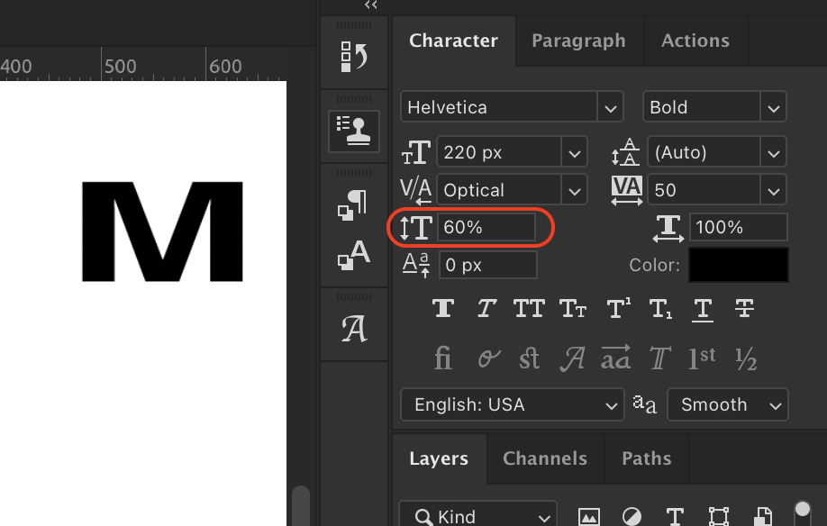The width and height of the screenshot is (827, 526).
Task: Toggle Small Caps style
Action: tap(573, 308)
